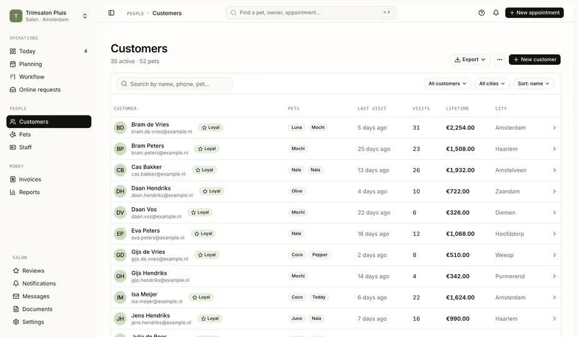
Task: Open Messages in sidebar
Action: (49, 296)
